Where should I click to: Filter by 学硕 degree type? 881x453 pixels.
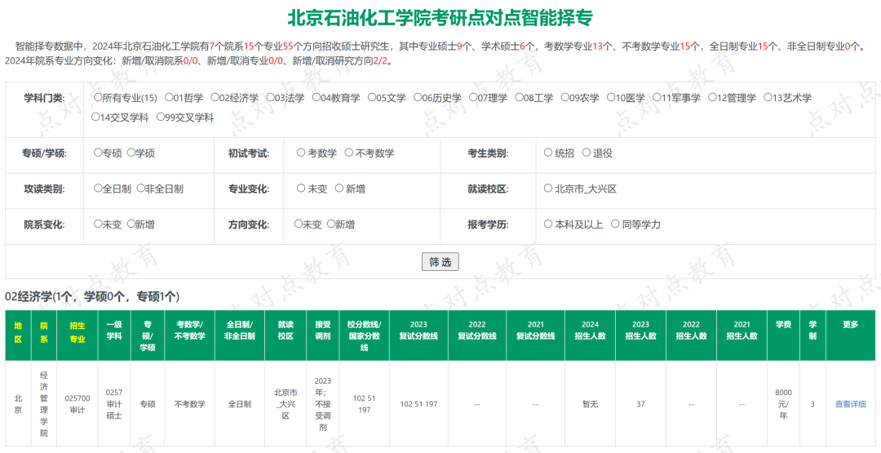pyautogui.click(x=131, y=153)
